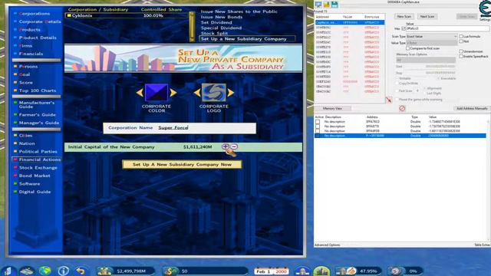Open Products in the sidebar
The width and height of the screenshot is (491, 276).
tap(29, 29)
